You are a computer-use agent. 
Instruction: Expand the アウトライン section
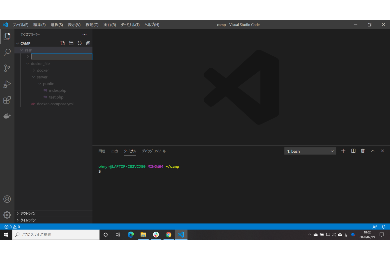(x=28, y=213)
